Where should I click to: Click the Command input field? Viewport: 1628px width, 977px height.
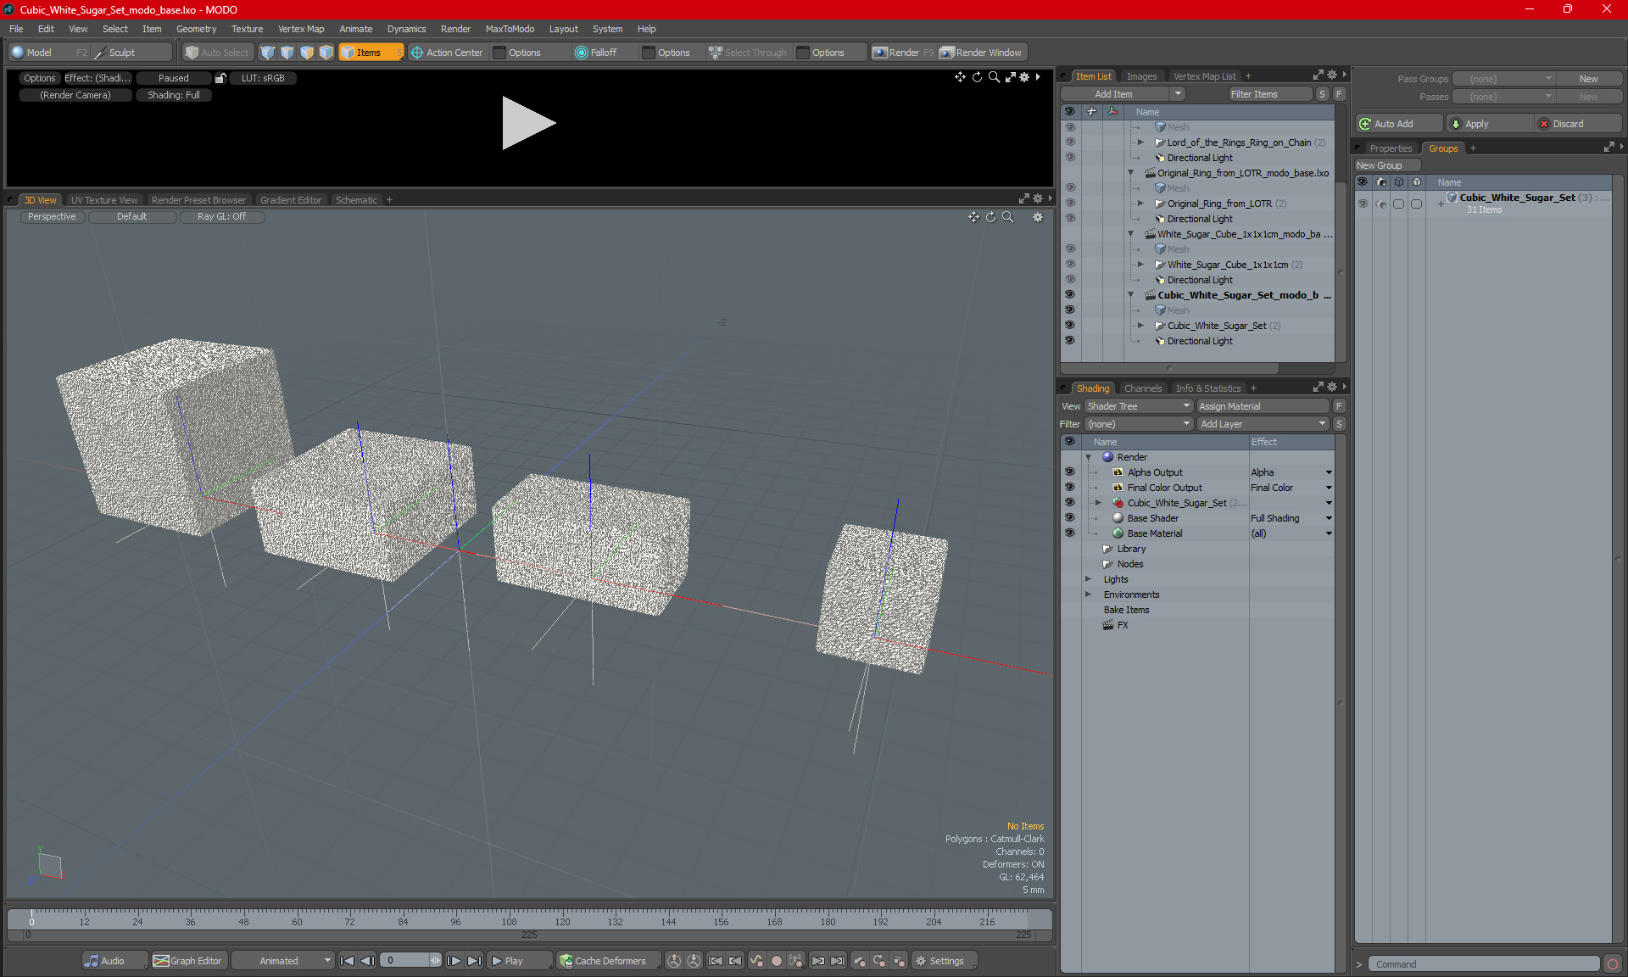point(1484,964)
